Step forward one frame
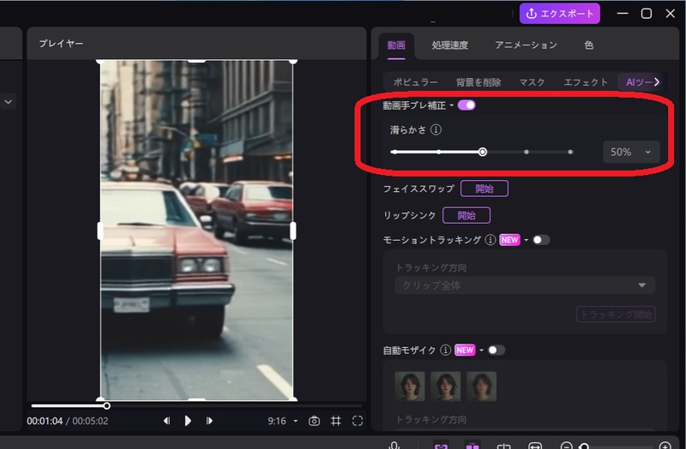The image size is (686, 449). 209,421
